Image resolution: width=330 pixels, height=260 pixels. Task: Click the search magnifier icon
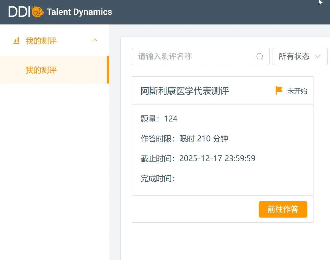(x=260, y=57)
